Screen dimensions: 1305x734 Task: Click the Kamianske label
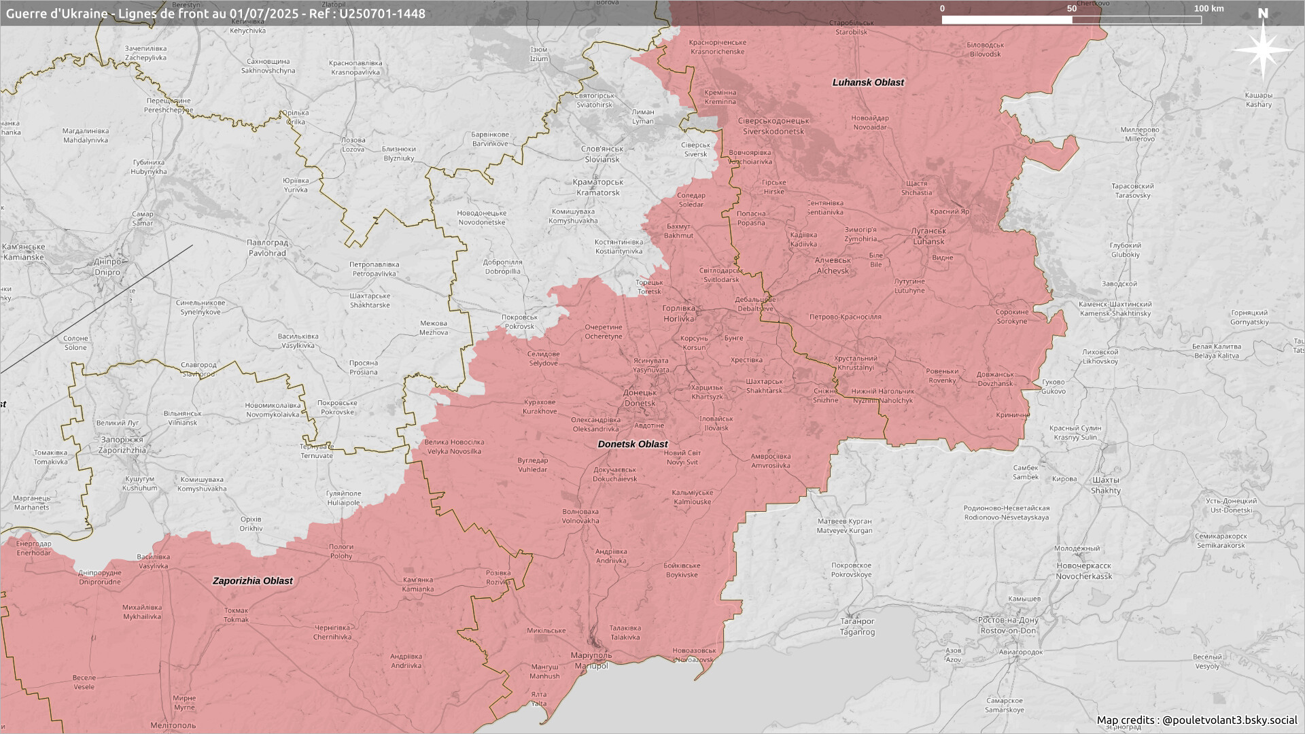point(23,252)
